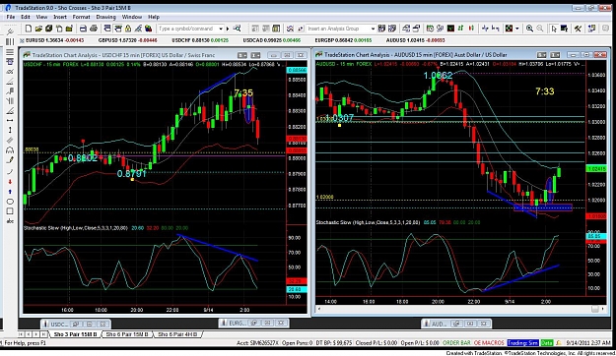
Task: Click the GBPUSD quote in ticker bar
Action: point(128,40)
